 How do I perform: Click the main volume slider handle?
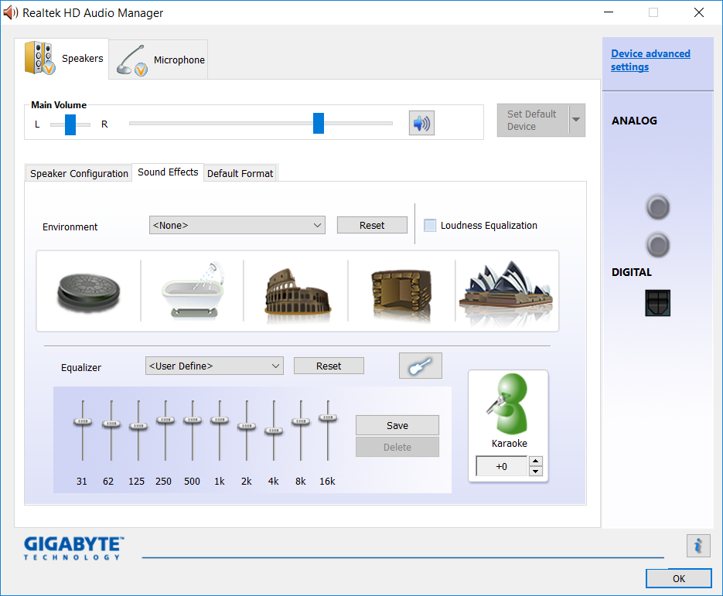pyautogui.click(x=318, y=123)
